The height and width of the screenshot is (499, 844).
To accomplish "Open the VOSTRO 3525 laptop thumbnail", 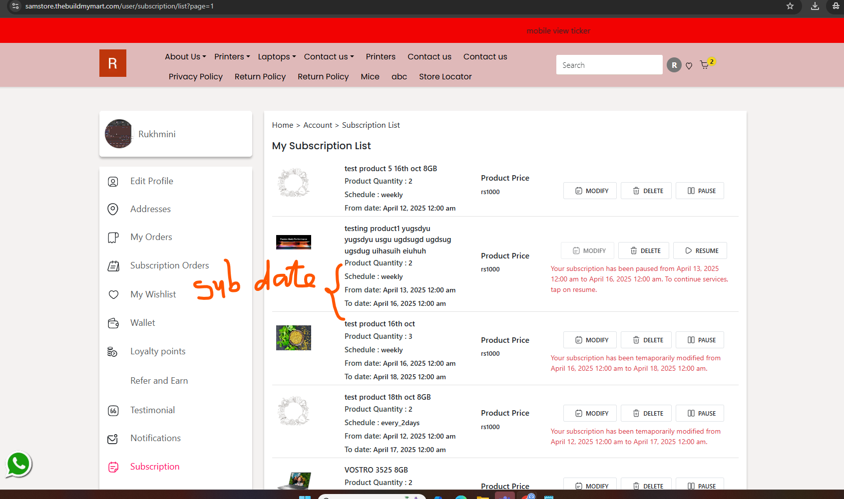I will coord(295,481).
